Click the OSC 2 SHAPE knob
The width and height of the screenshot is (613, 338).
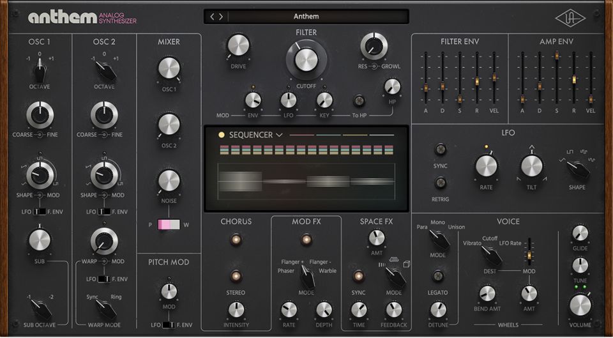click(104, 175)
